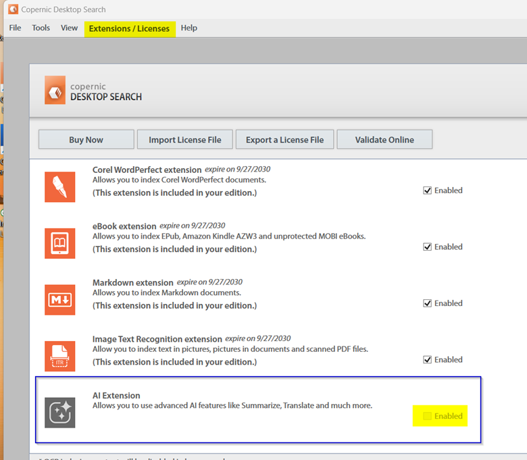Image resolution: width=527 pixels, height=460 pixels.
Task: Click the Markdown extension M-arrow icon
Action: [x=60, y=300]
